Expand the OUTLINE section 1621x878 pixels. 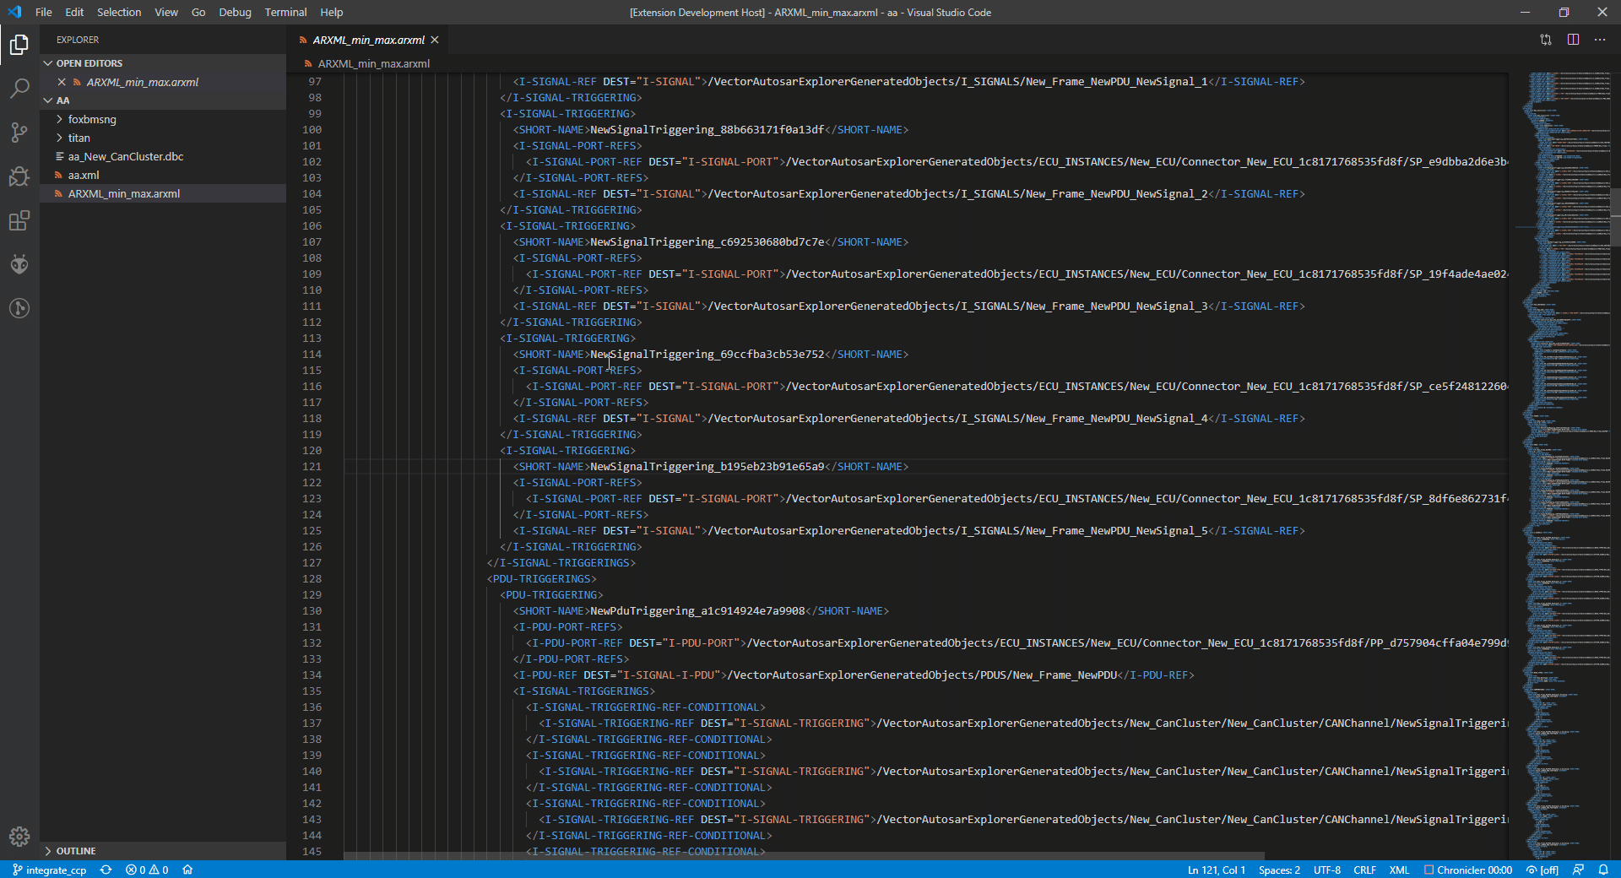75,851
